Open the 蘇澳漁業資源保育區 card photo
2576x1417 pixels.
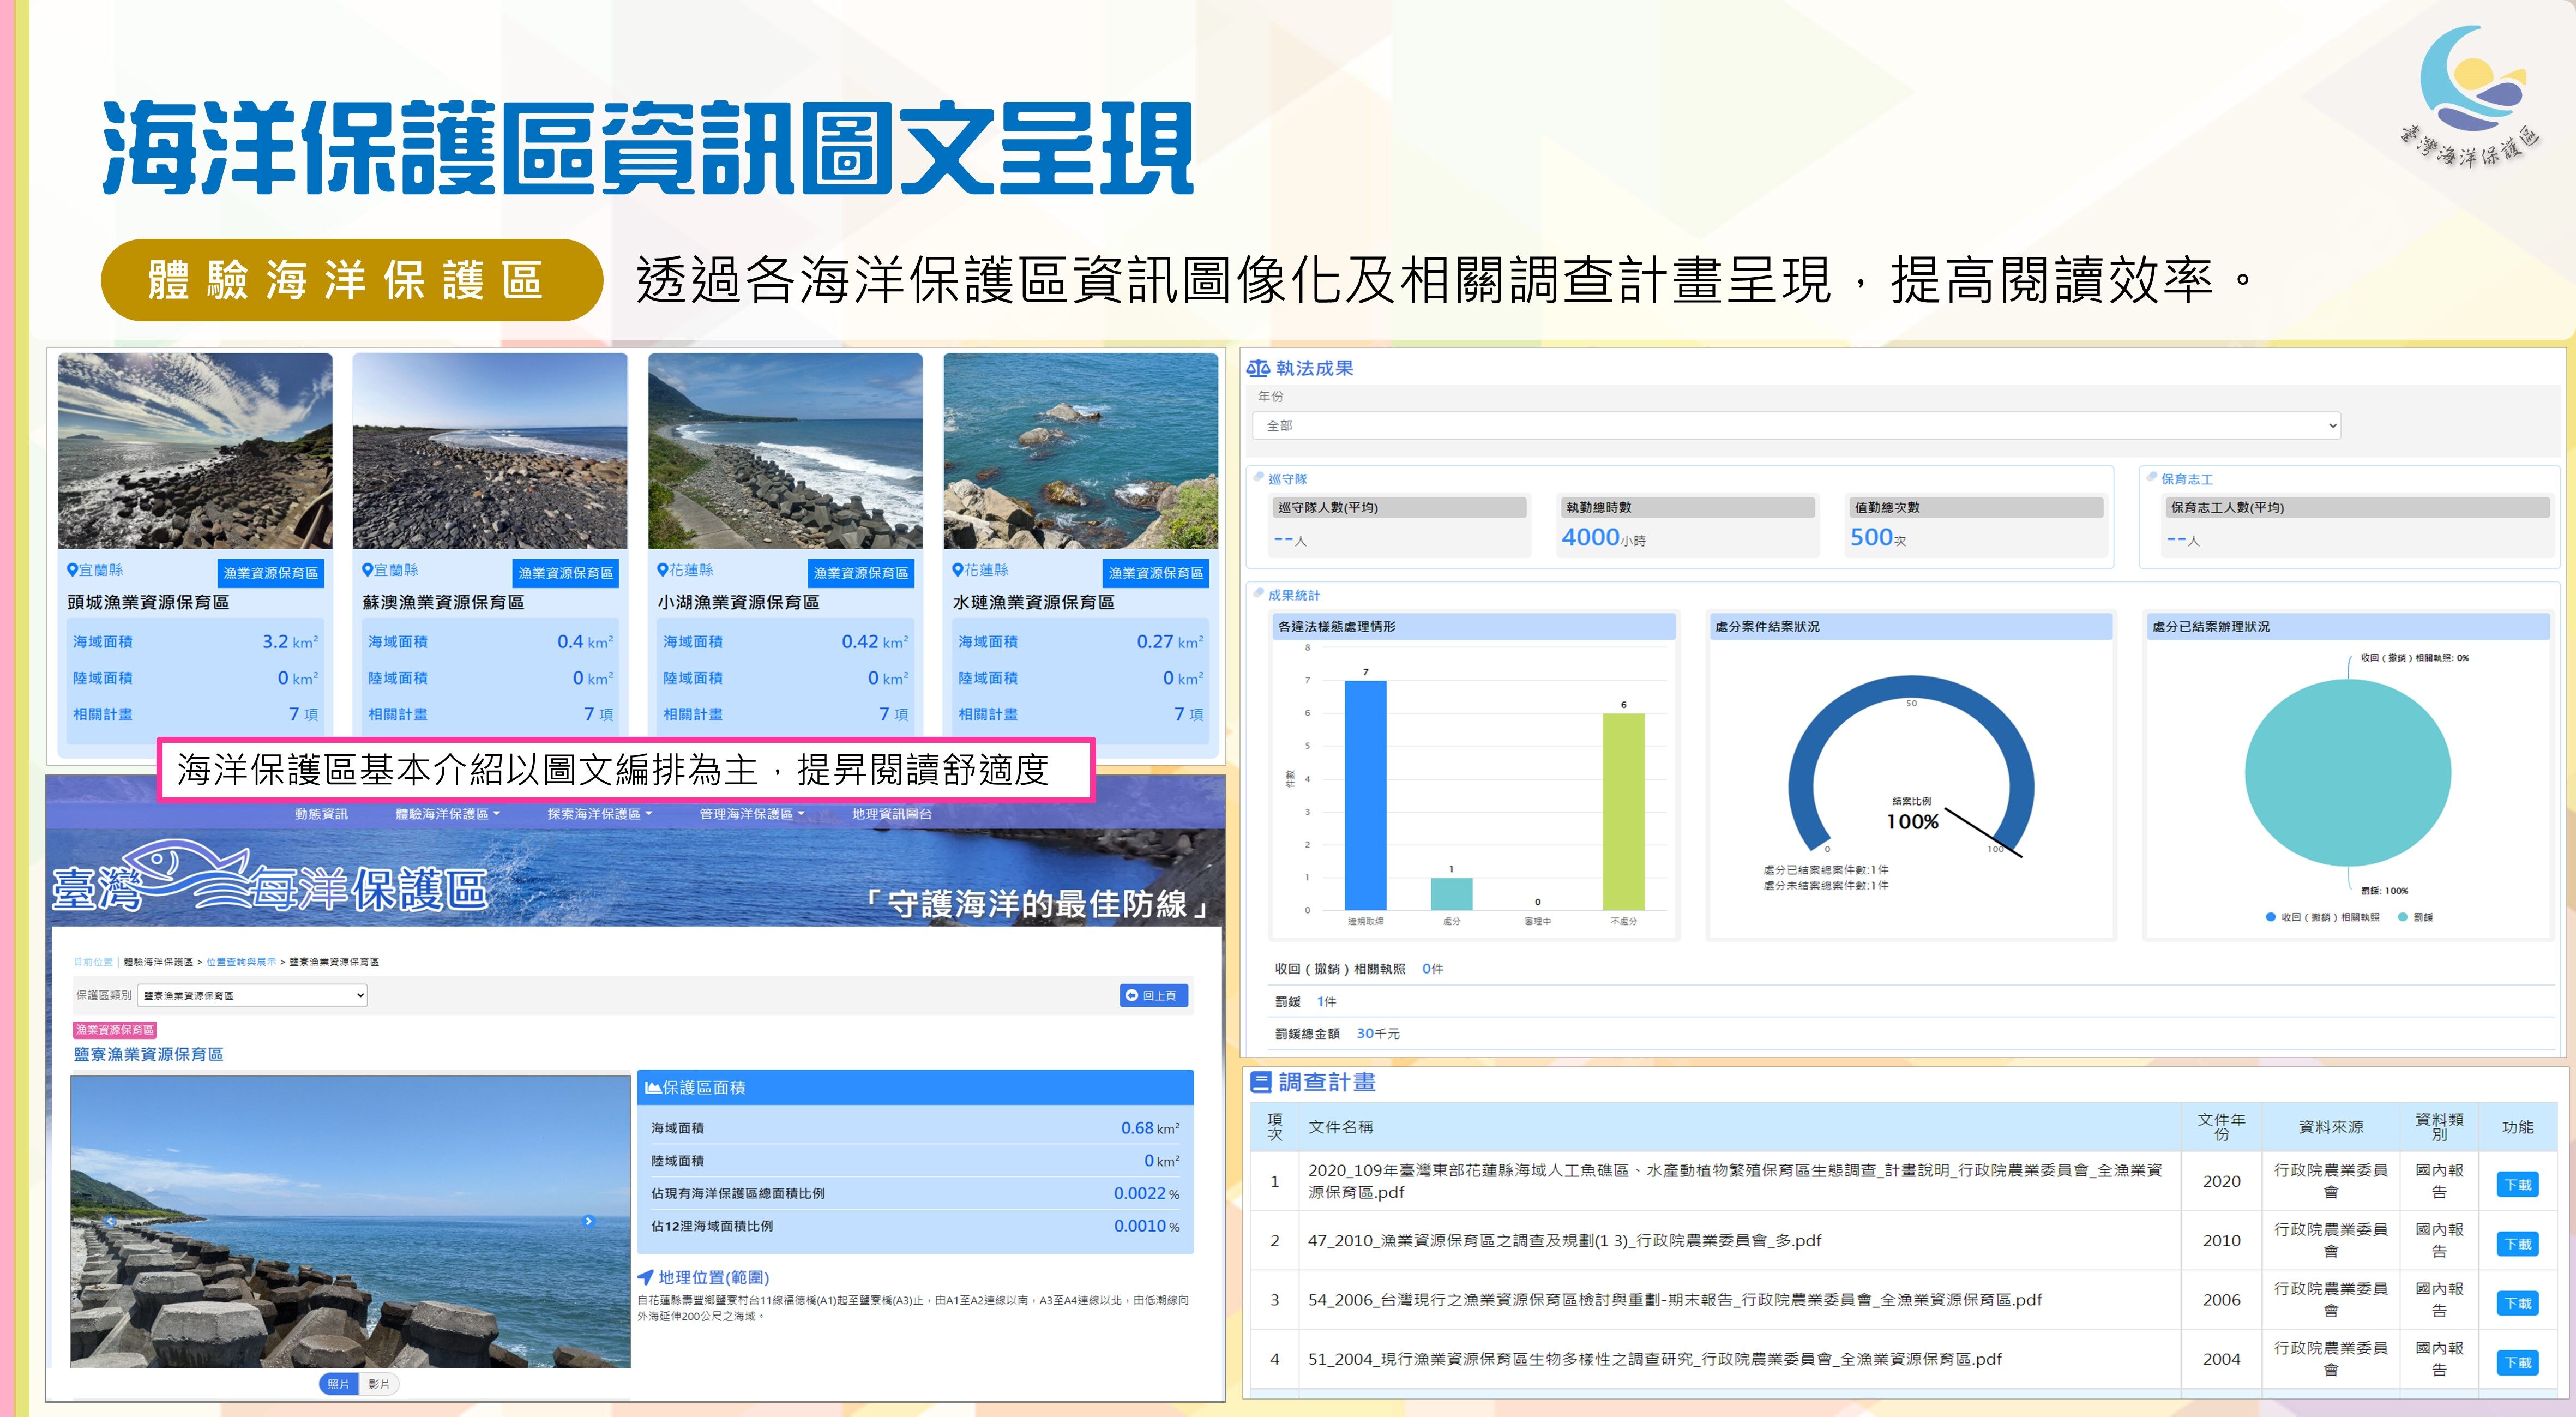coord(490,451)
